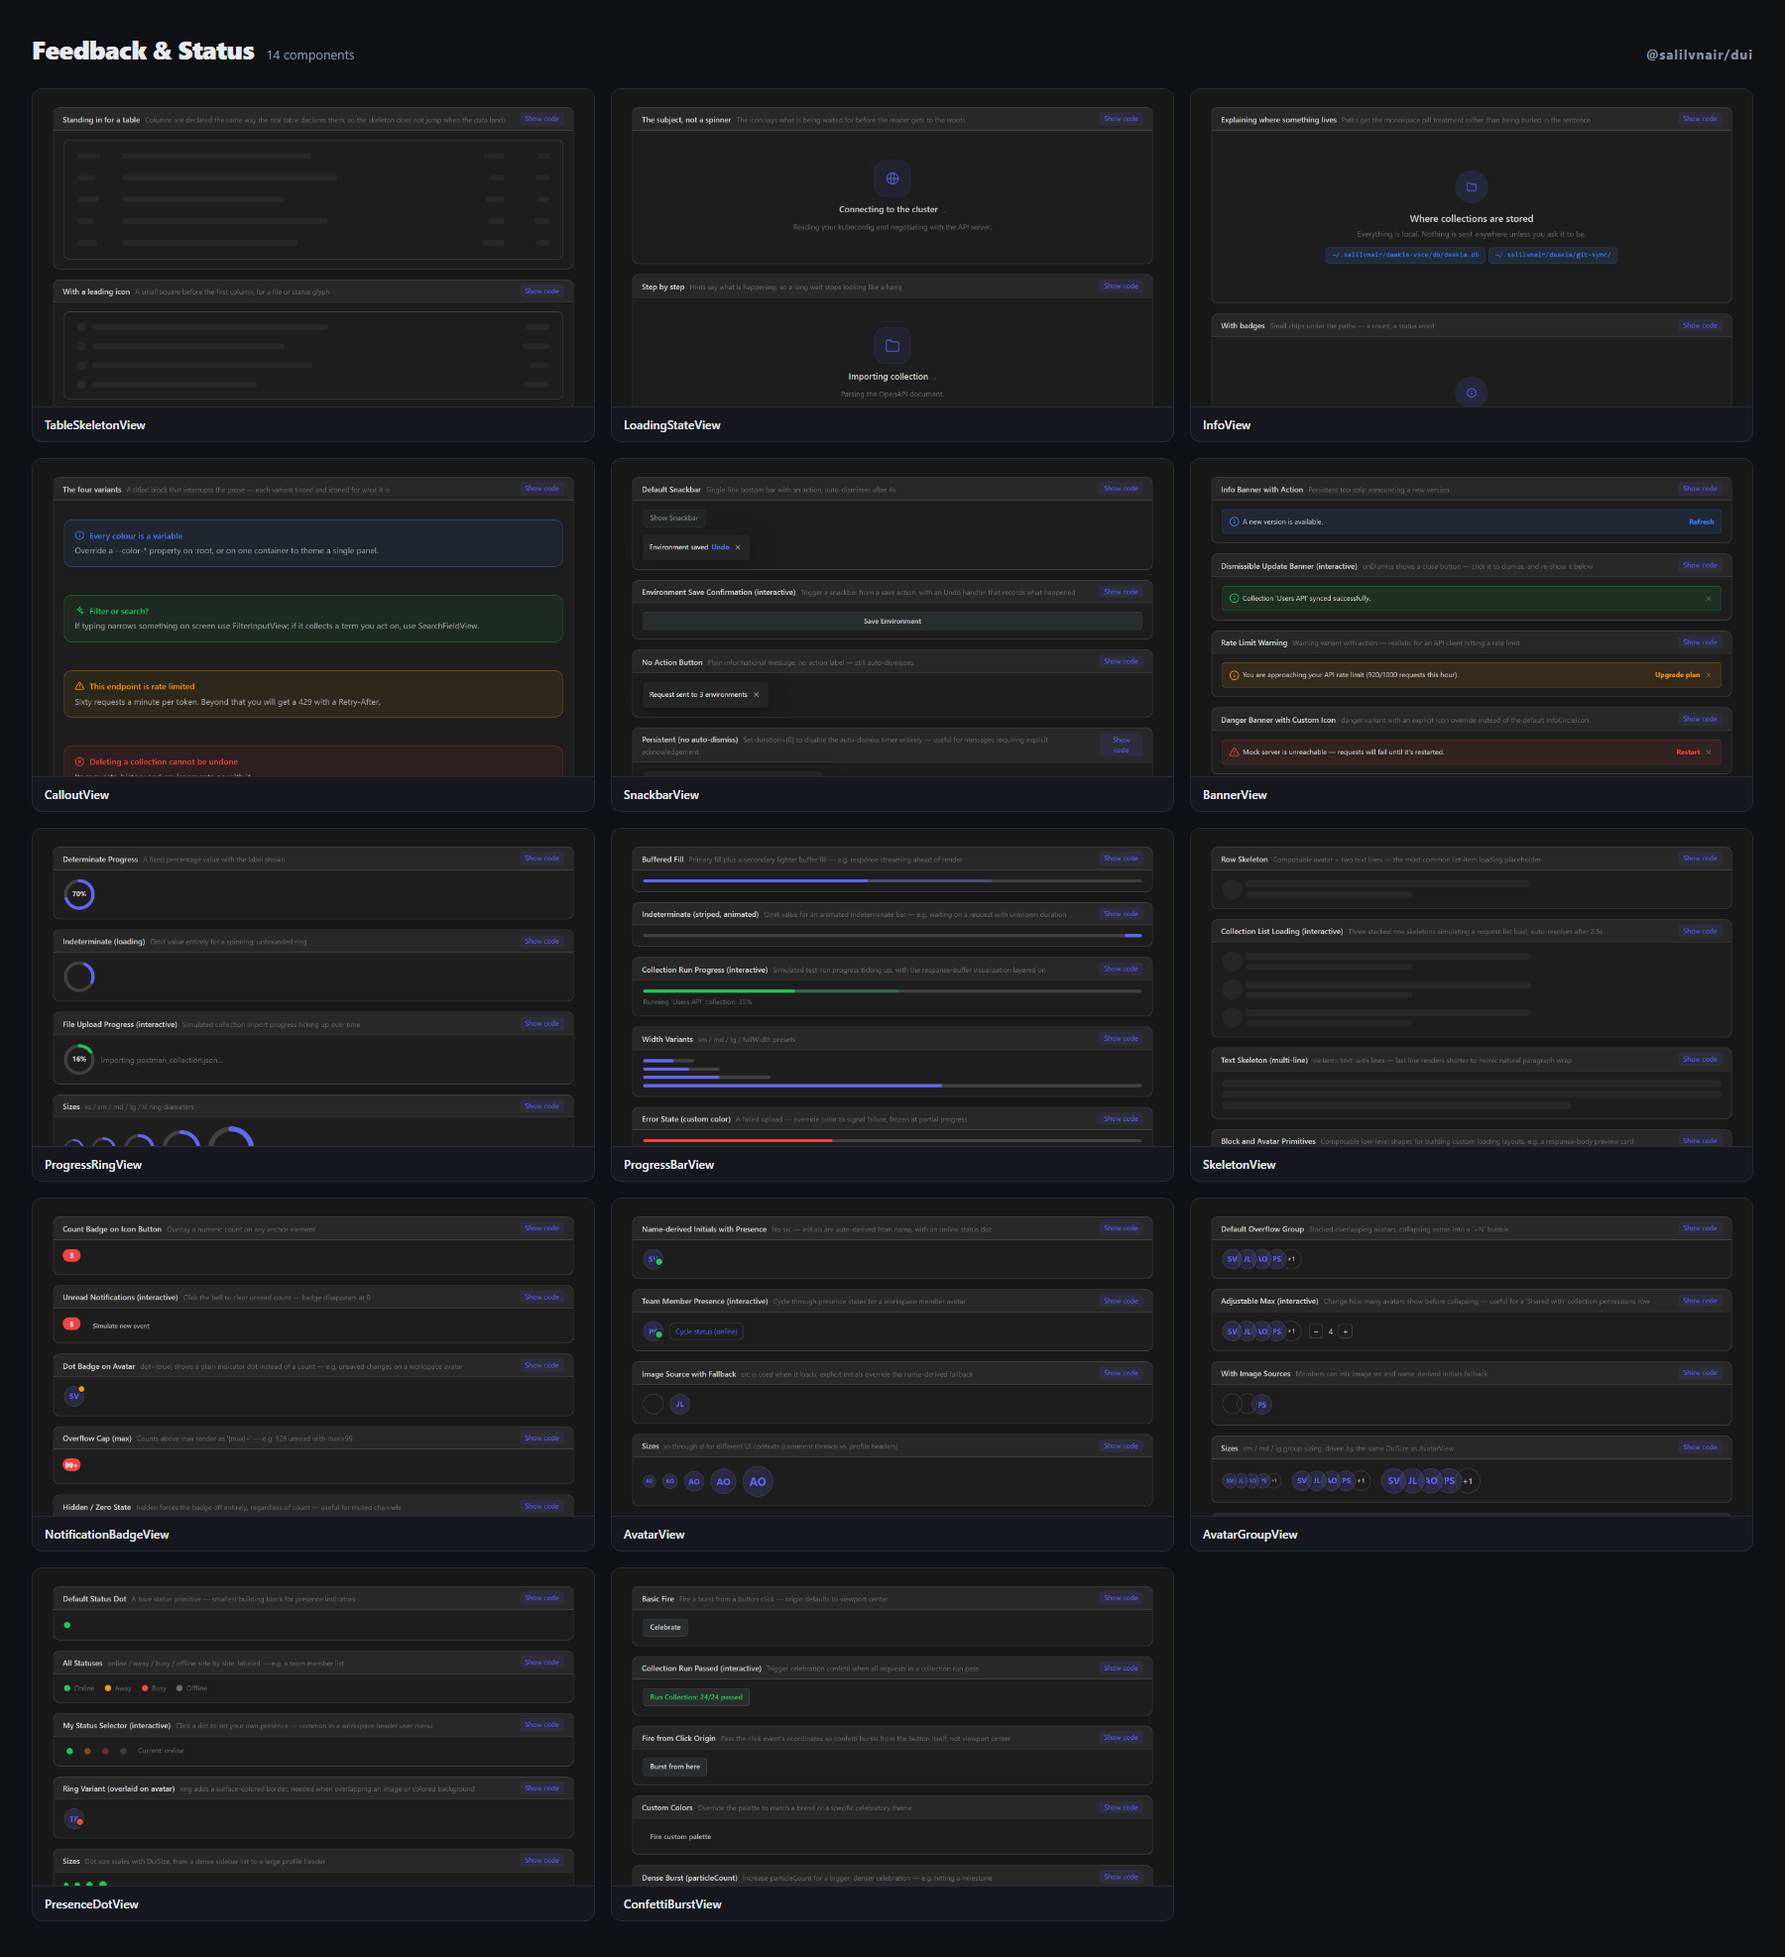Click the folder icon above Importing collection
The width and height of the screenshot is (1785, 1957).
892,346
